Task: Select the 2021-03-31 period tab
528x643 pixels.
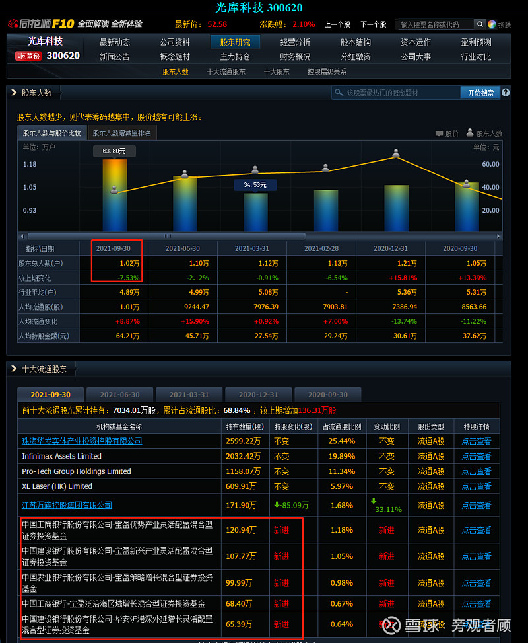Action: pos(189,394)
